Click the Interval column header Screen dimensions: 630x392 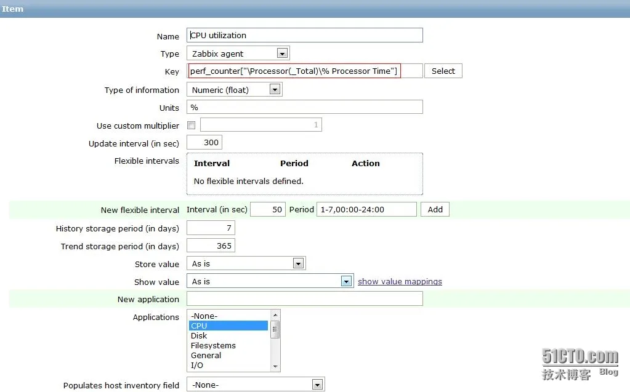[x=212, y=164]
